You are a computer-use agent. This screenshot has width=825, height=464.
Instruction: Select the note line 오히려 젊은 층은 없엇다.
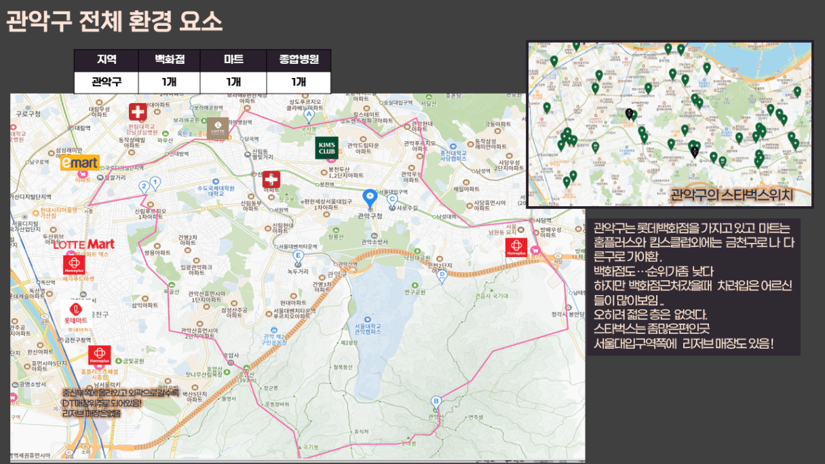[x=650, y=315]
